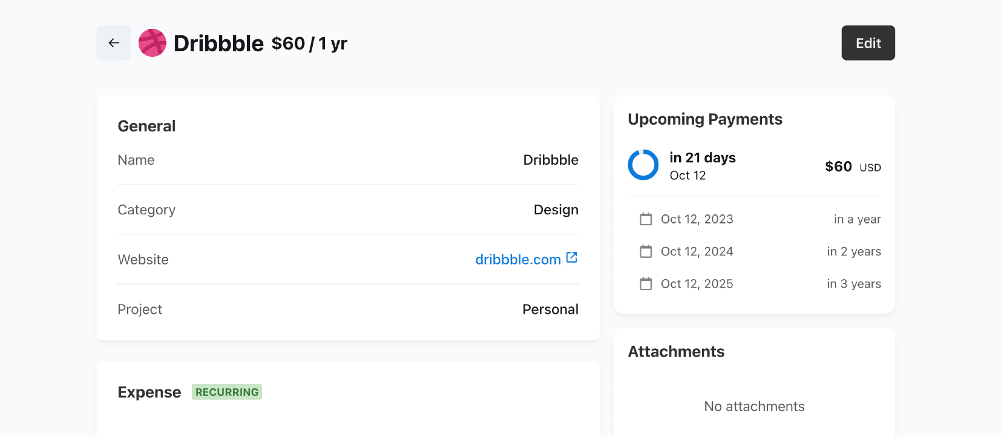Click the 'in 3 years' text
The width and height of the screenshot is (1001, 436).
(854, 284)
